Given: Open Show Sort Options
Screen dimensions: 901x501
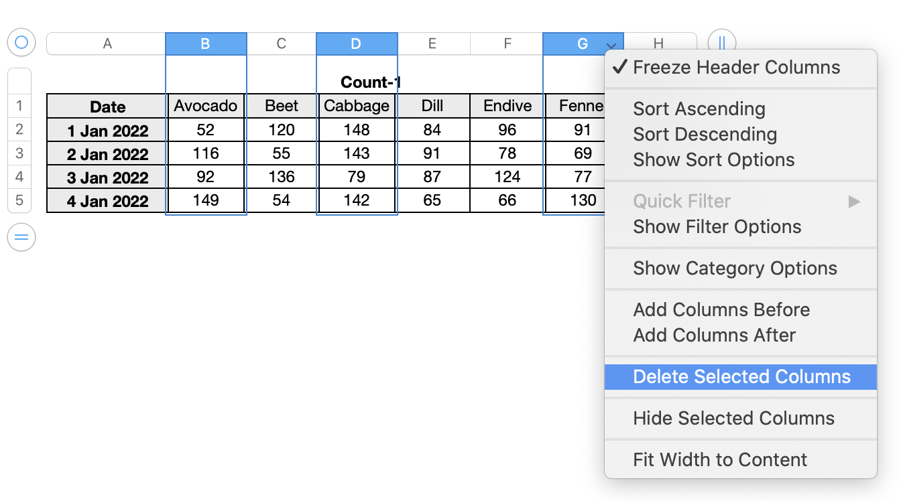Looking at the screenshot, I should [713, 160].
